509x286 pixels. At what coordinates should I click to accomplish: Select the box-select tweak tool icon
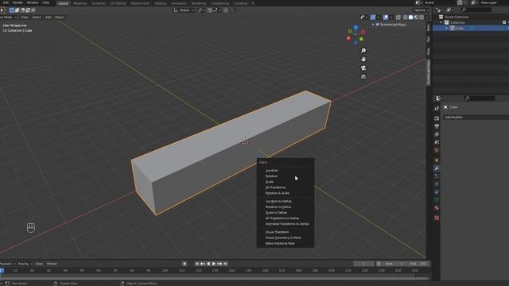click(12, 10)
